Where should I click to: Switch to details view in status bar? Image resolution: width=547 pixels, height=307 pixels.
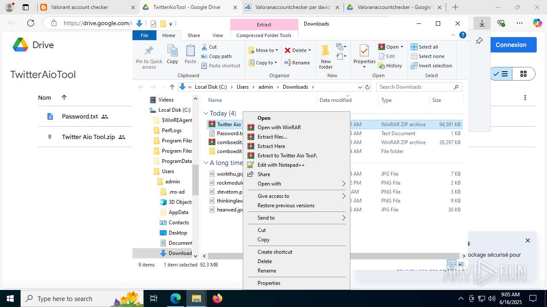pos(451,264)
